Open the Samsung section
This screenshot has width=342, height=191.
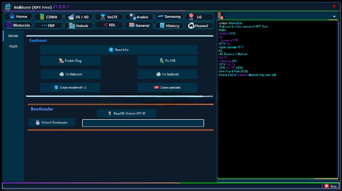coord(170,17)
